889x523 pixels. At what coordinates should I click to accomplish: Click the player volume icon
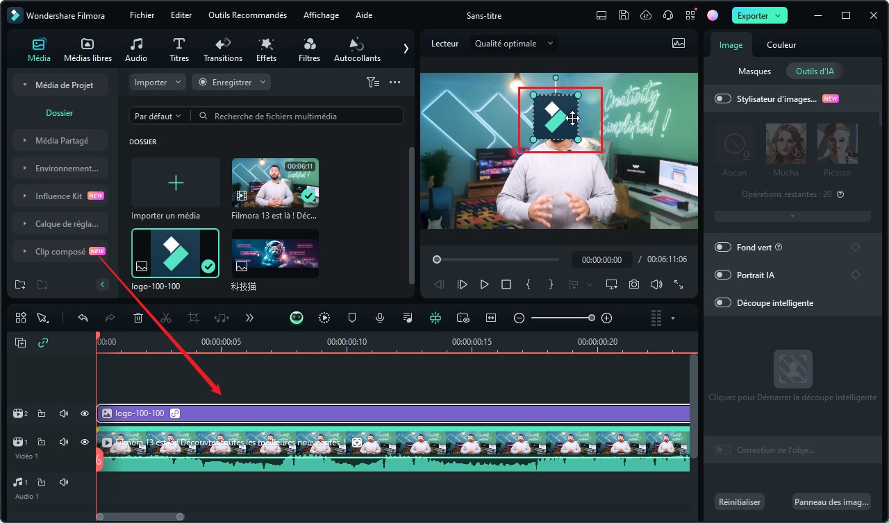(x=656, y=284)
